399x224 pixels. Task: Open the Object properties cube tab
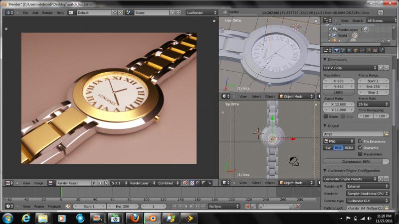tap(356, 51)
